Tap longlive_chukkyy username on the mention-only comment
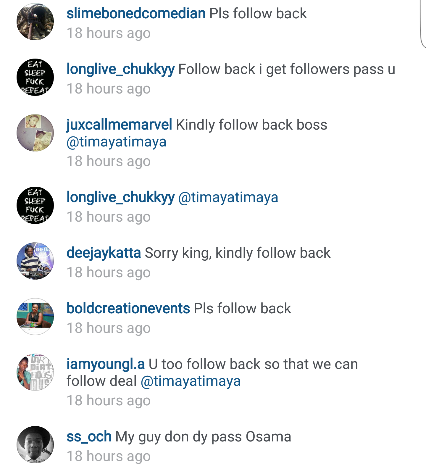 tap(120, 198)
